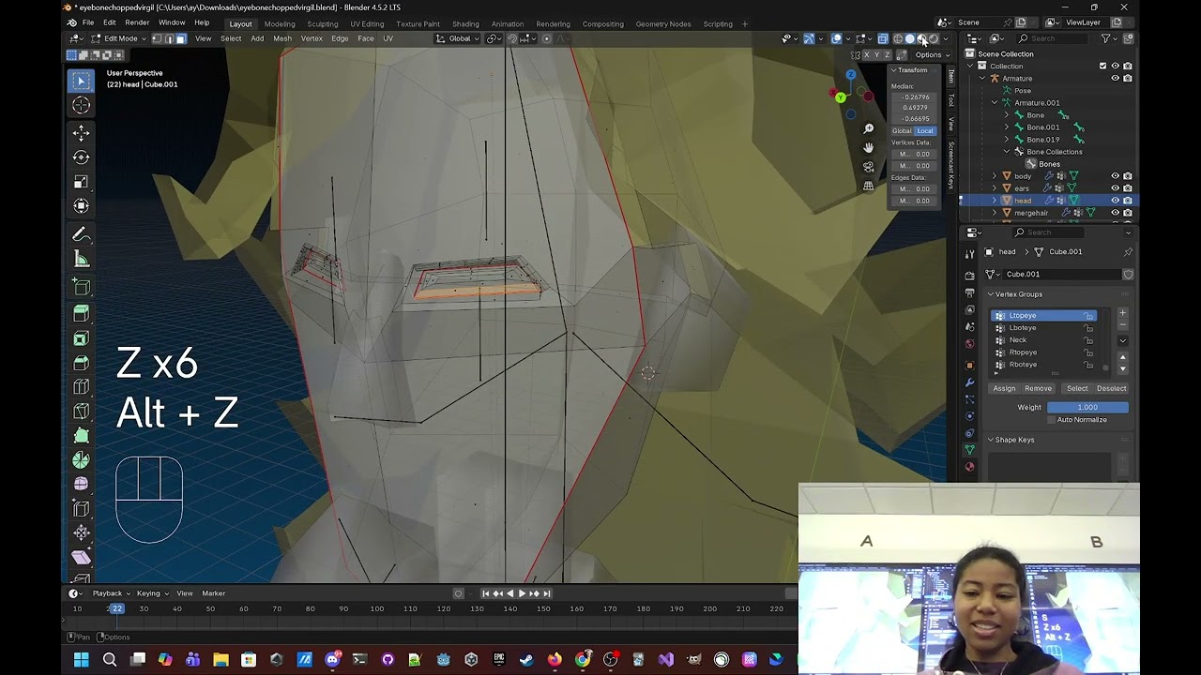
Task: Open the Material properties tab
Action: click(969, 467)
